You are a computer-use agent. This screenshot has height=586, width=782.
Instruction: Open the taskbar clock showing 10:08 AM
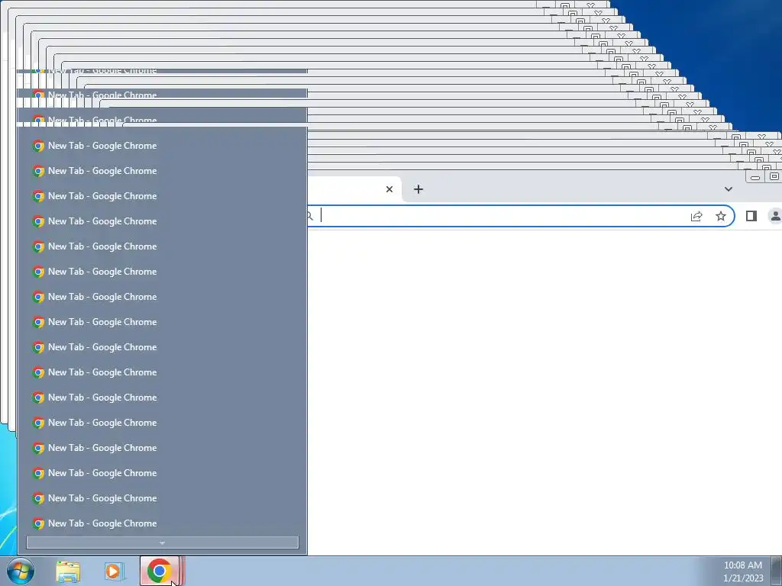(x=743, y=572)
